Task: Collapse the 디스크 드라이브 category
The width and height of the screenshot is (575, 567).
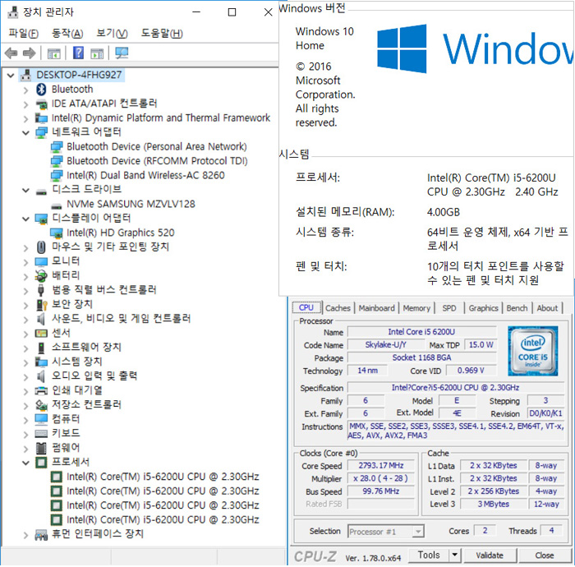Action: [25, 191]
